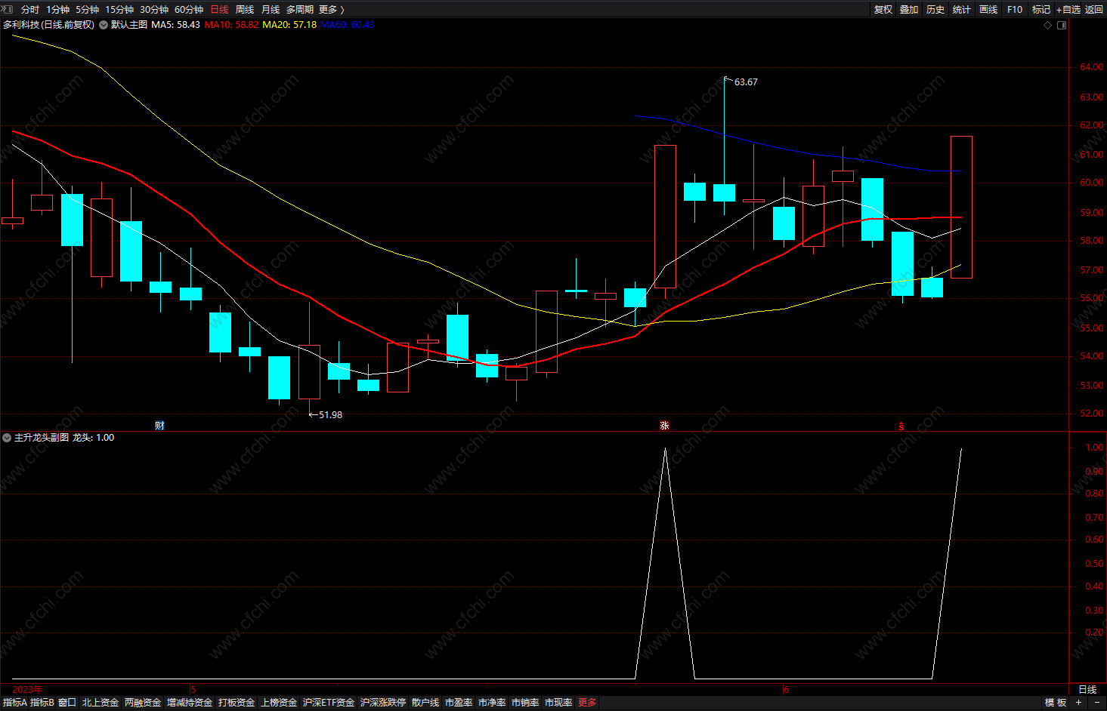1107x711 pixels.
Task: Click the 63.67 high price label
Action: pos(746,82)
